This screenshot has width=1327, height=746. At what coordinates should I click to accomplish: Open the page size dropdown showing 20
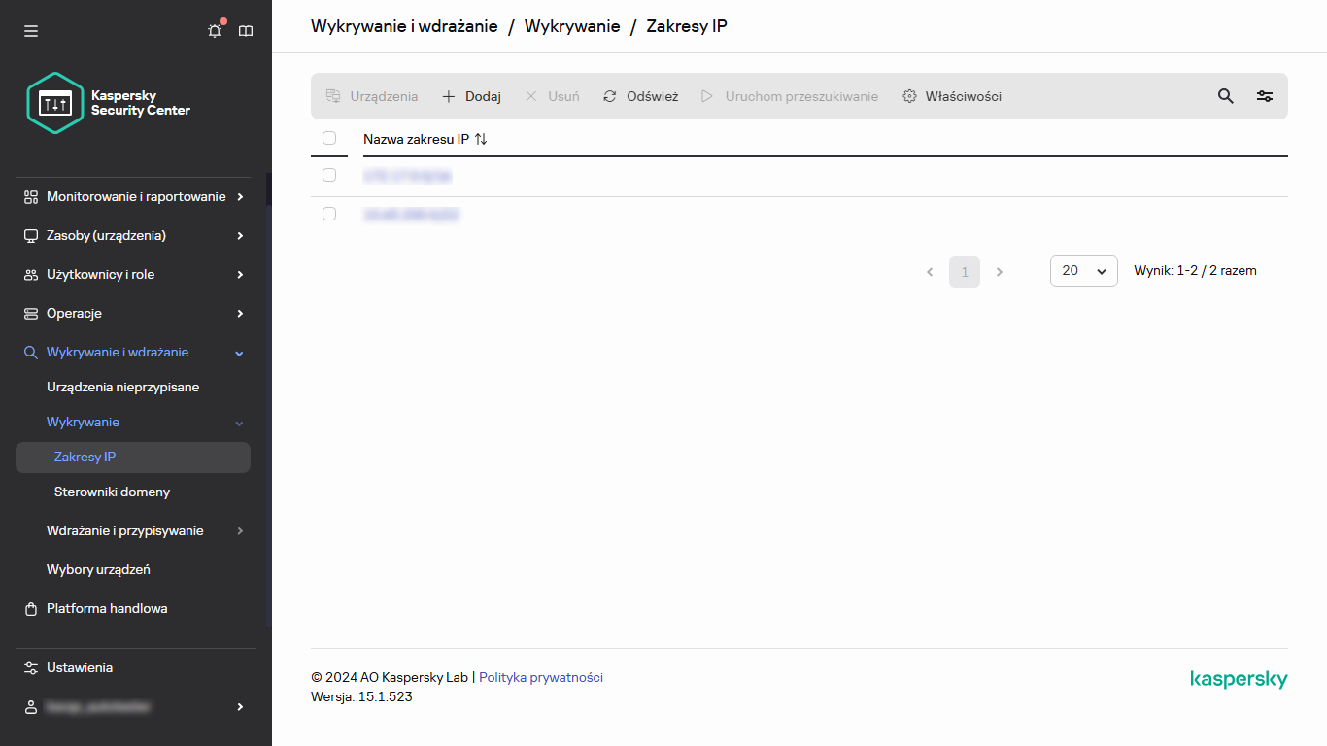tap(1083, 271)
